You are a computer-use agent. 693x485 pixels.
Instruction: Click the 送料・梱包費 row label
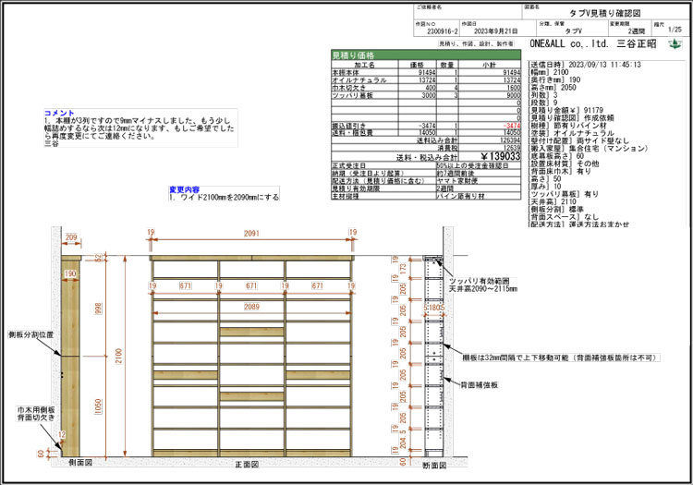click(352, 132)
